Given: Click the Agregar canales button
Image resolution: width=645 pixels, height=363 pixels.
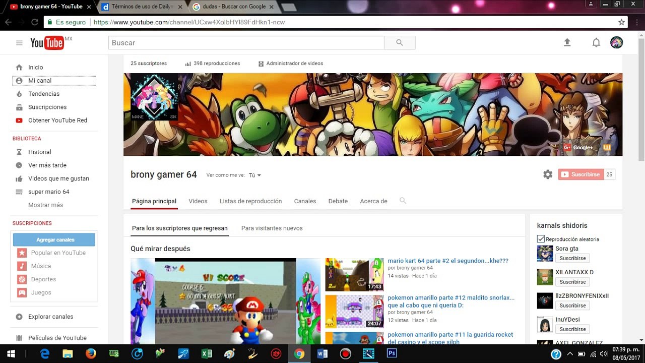Looking at the screenshot, I should tap(54, 240).
